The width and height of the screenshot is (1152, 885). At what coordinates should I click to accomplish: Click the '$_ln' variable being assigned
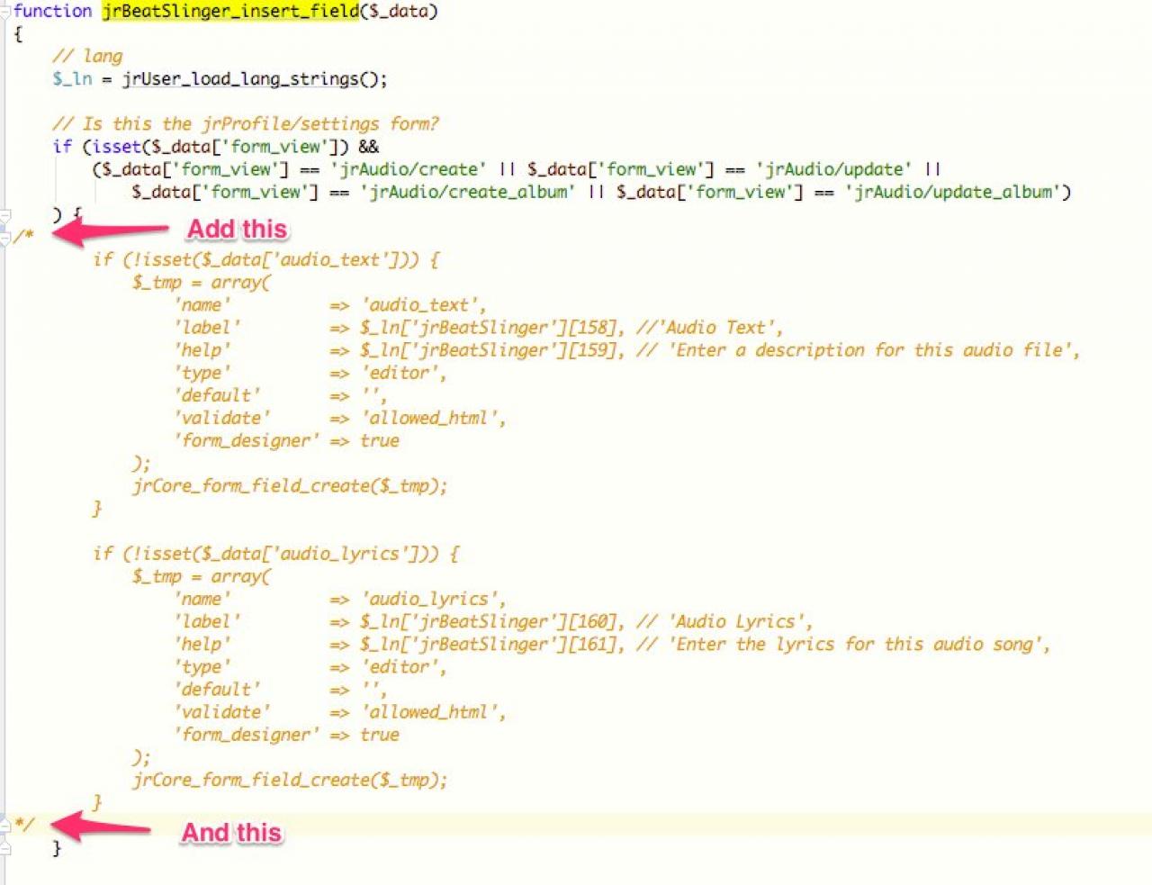(x=72, y=79)
